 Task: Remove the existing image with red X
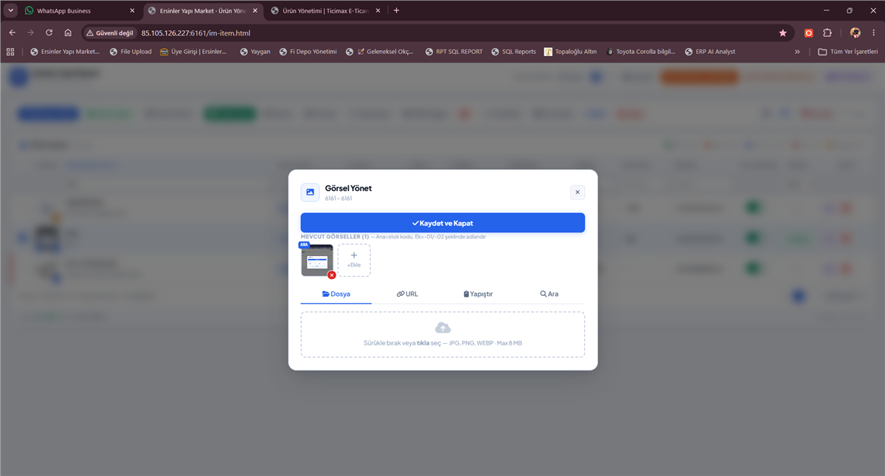point(332,275)
